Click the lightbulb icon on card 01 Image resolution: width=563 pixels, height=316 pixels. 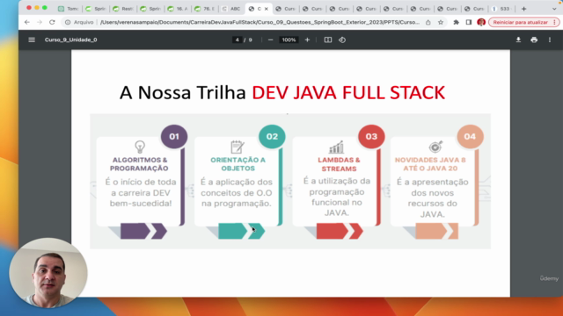tap(140, 147)
